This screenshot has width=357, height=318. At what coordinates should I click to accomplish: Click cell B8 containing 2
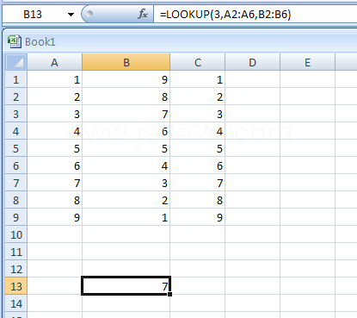click(126, 200)
